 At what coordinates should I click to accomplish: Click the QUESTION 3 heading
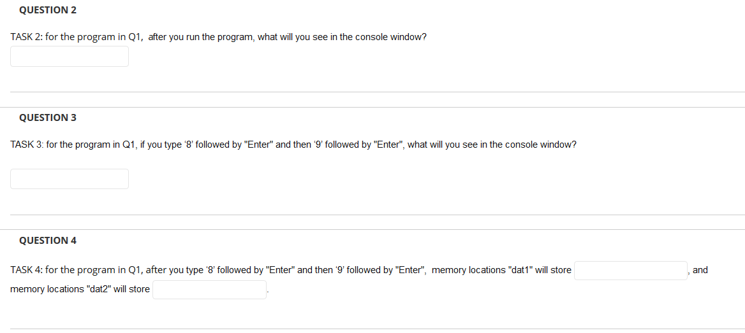click(48, 118)
